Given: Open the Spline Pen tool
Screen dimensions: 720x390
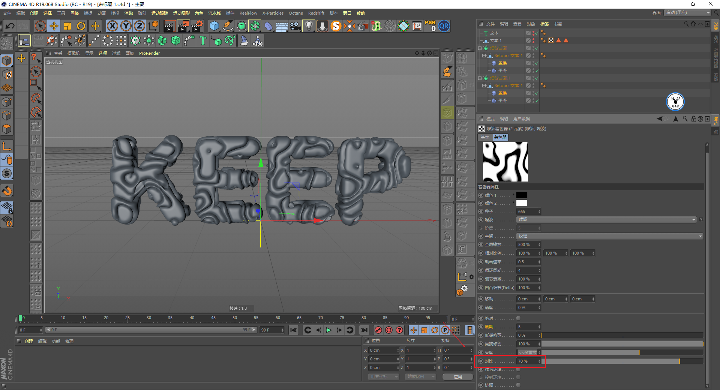Looking at the screenshot, I should point(228,26).
